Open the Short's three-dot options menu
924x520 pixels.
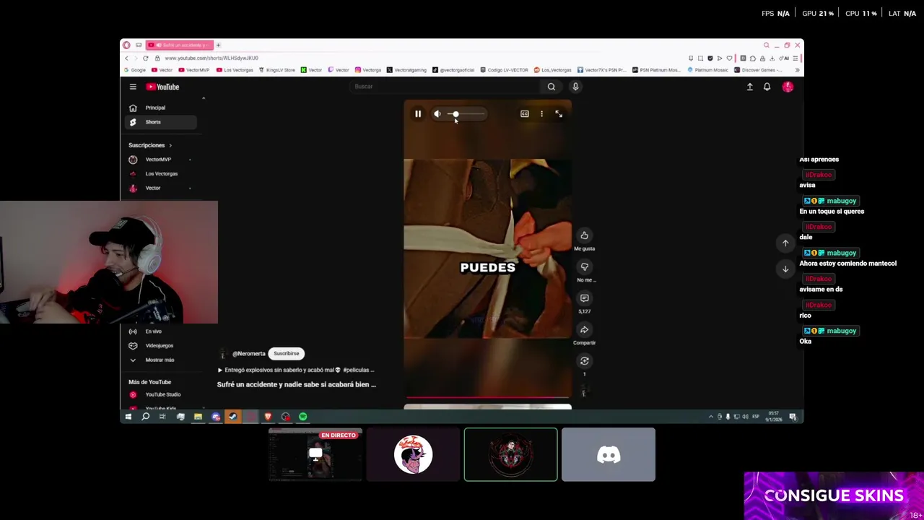[541, 113]
